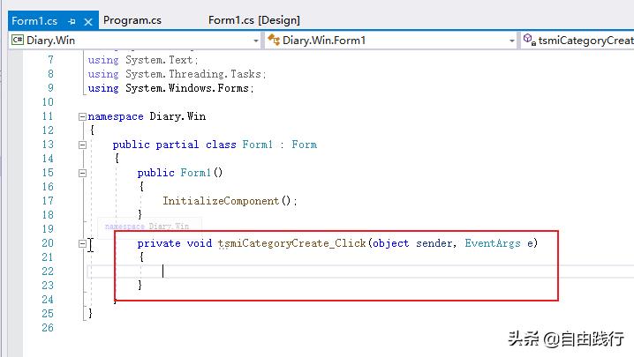Image resolution: width=634 pixels, height=357 pixels.
Task: Click the class icon beside Diary.Win.Form1
Action: coord(274,40)
